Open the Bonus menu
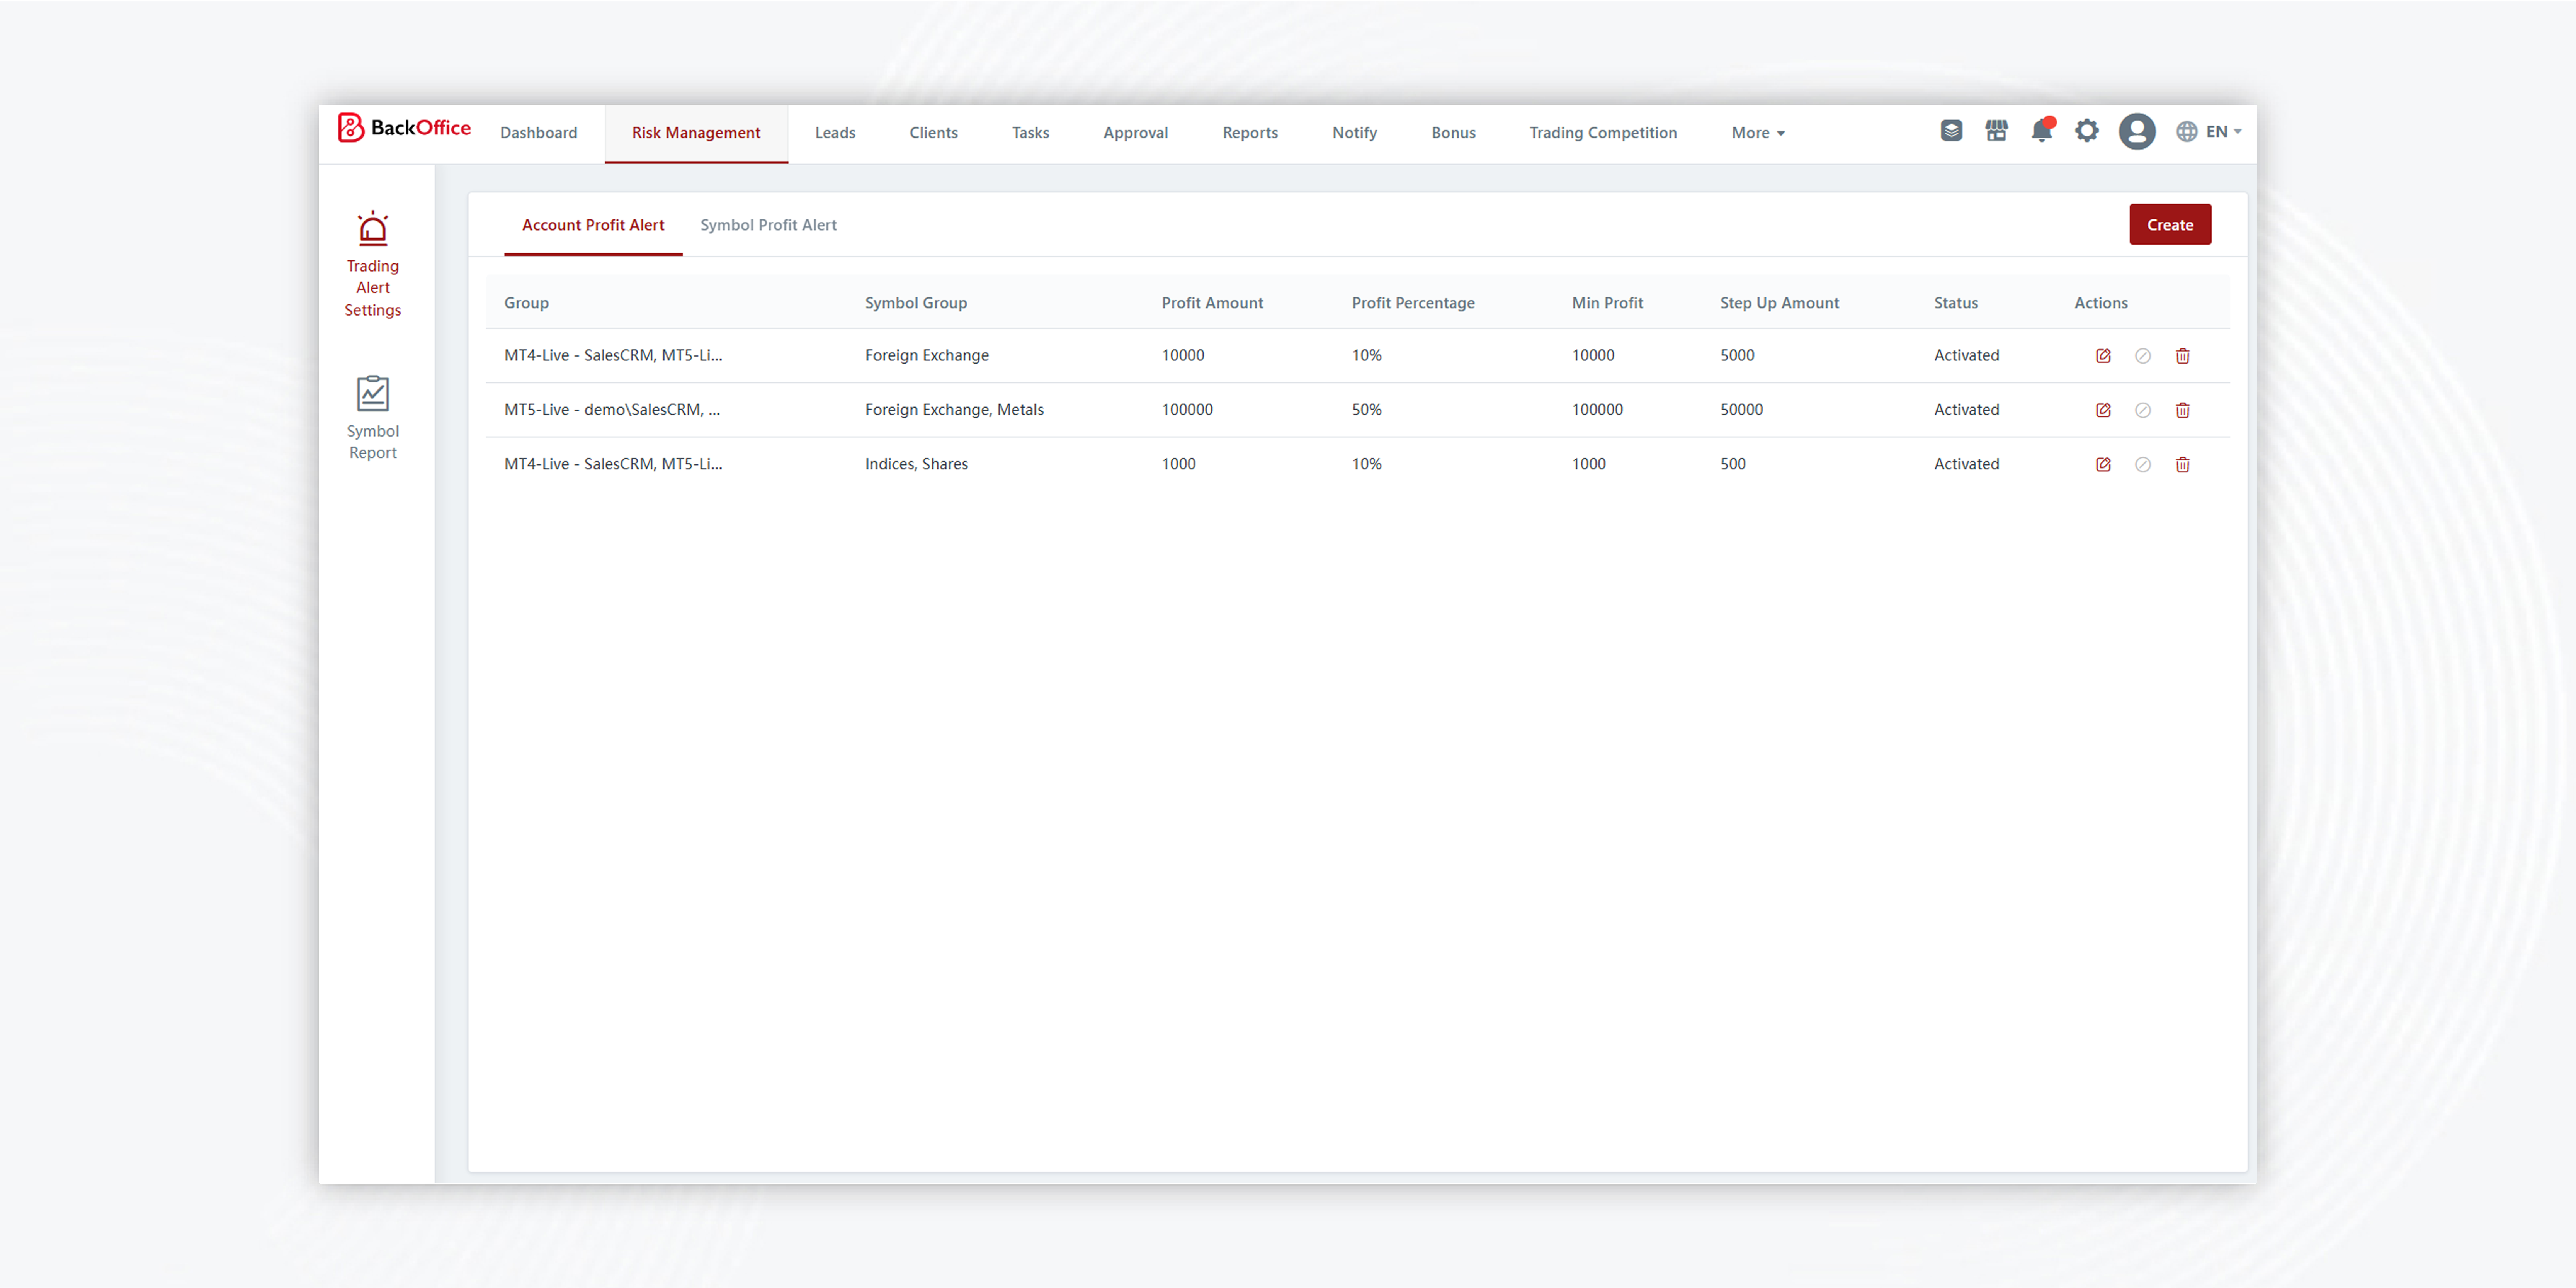The height and width of the screenshot is (1288, 2576). point(1453,133)
